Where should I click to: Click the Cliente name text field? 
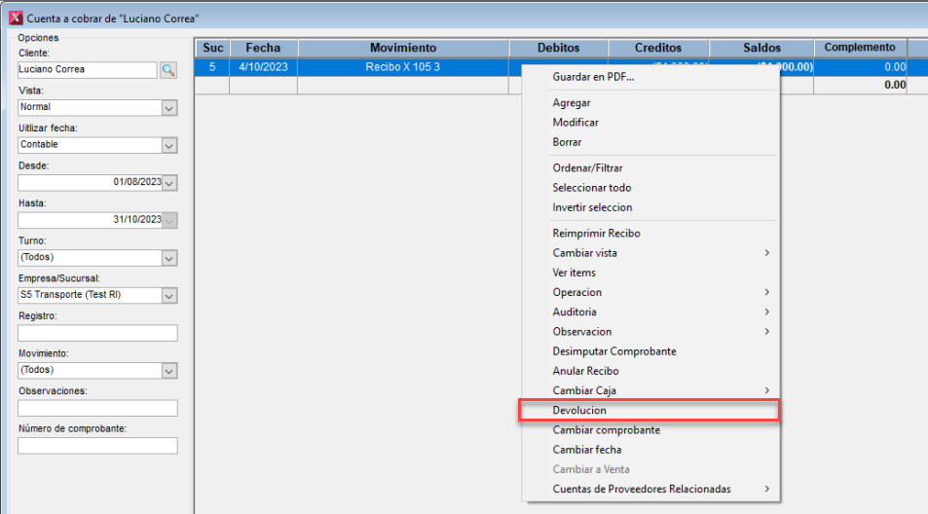pyautogui.click(x=87, y=70)
